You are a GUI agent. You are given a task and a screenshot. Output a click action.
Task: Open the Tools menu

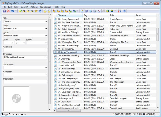[x=56, y=7]
